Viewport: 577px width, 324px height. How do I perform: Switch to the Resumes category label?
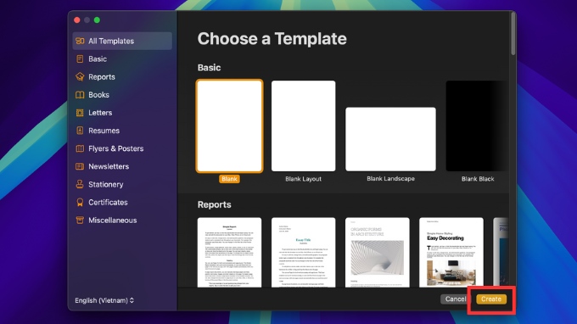click(x=104, y=131)
